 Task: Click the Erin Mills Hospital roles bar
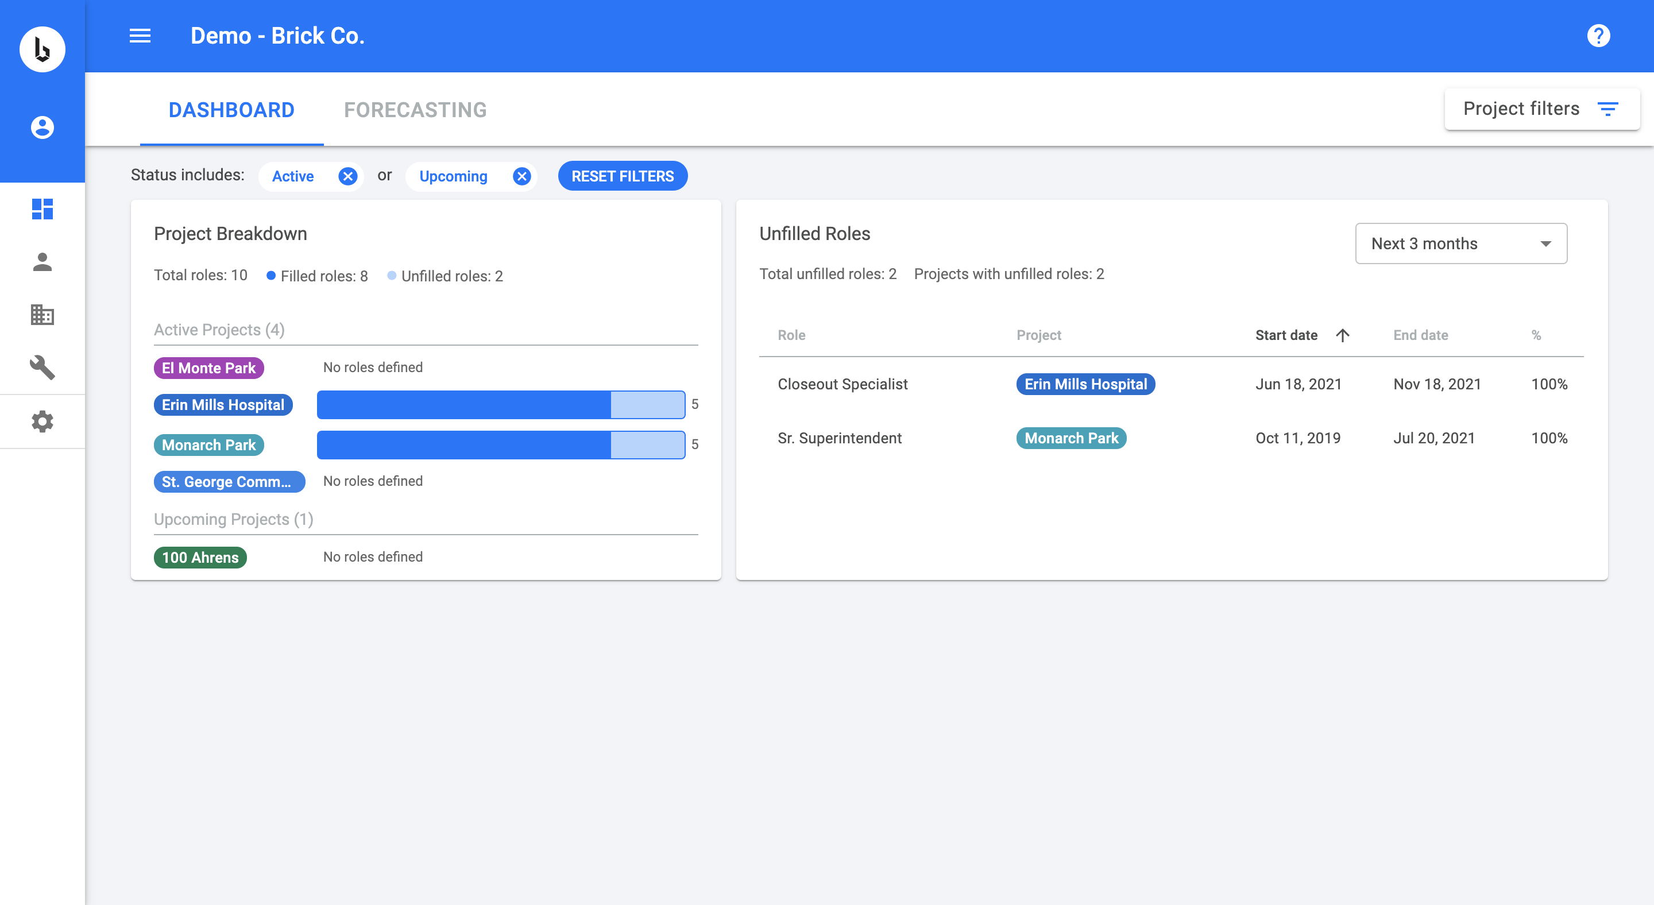pos(501,404)
